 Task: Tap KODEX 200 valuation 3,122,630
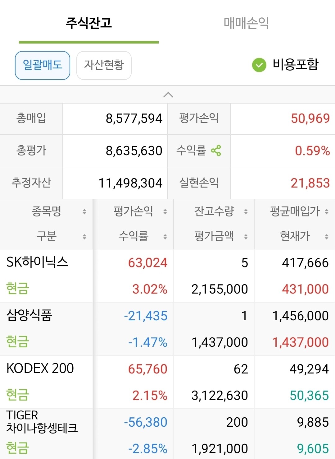tap(220, 396)
